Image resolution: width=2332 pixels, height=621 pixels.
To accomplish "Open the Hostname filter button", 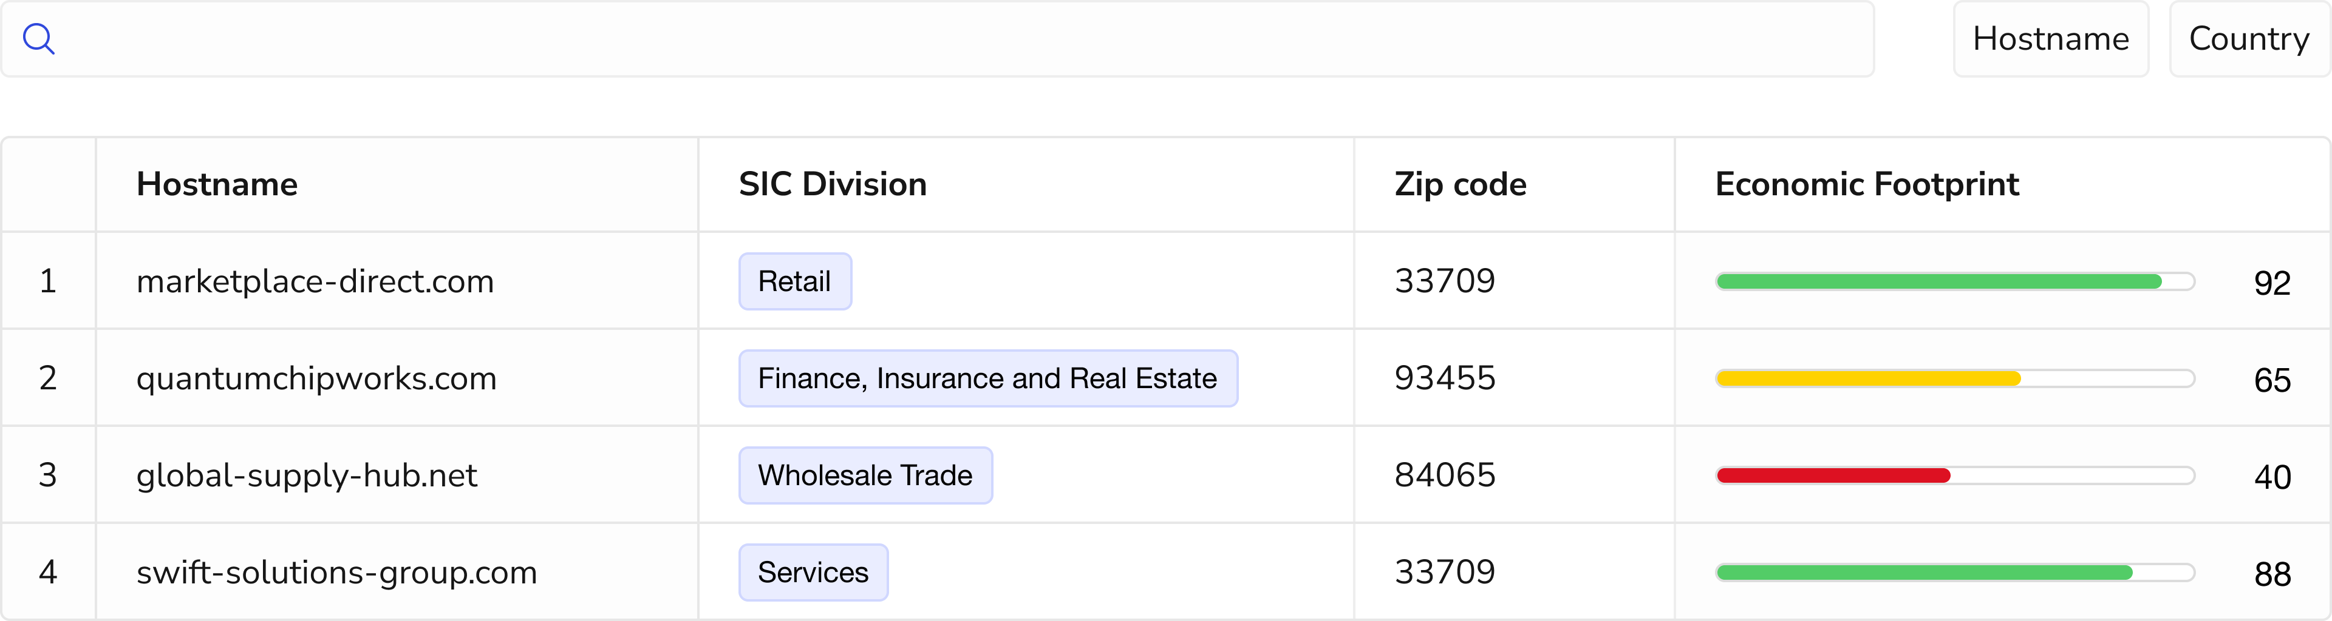I will pos(2050,39).
